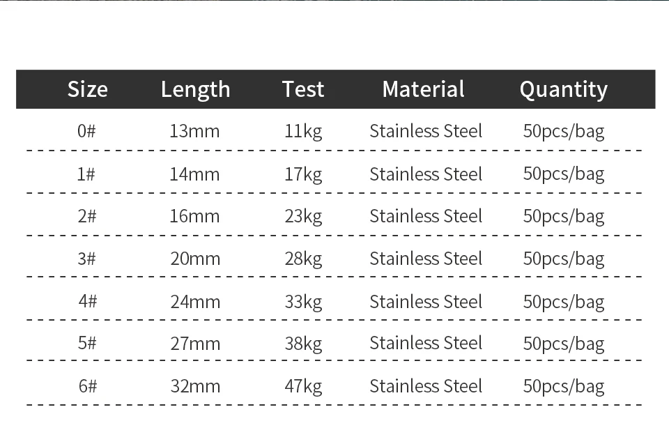
Task: Click the 32mm length value
Action: [194, 386]
